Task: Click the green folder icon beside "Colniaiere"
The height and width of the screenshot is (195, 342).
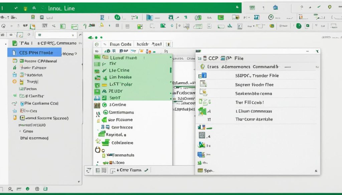Action: [x=106, y=143]
